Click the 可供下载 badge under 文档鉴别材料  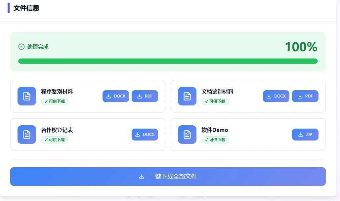point(215,101)
